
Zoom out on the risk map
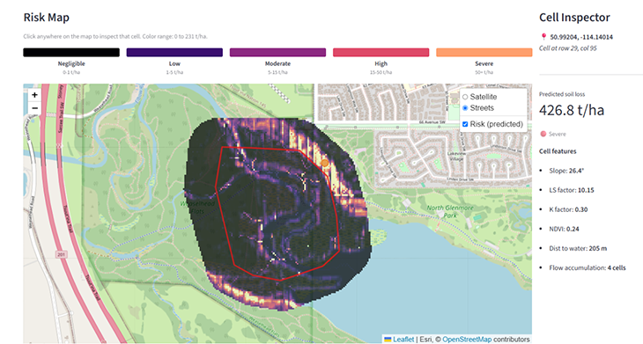(x=34, y=108)
